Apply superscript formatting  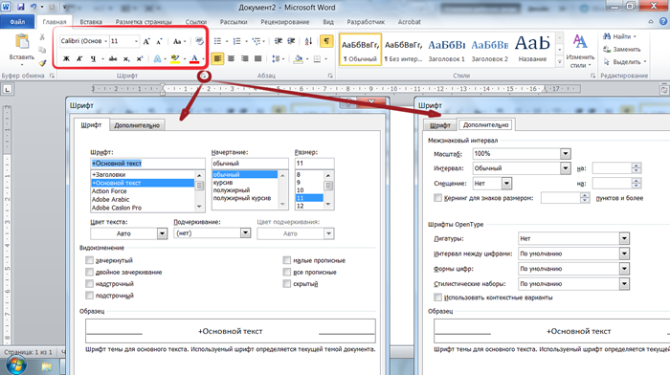click(x=140, y=58)
